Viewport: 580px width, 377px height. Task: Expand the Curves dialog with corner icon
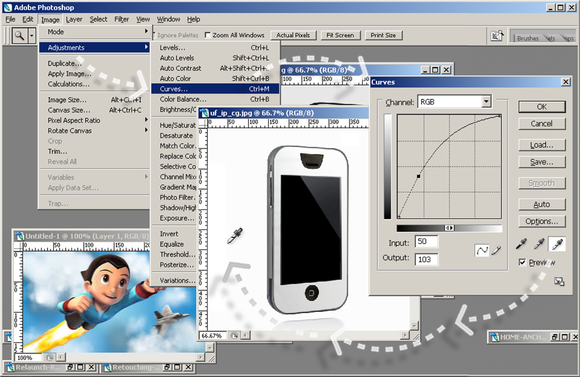click(559, 282)
